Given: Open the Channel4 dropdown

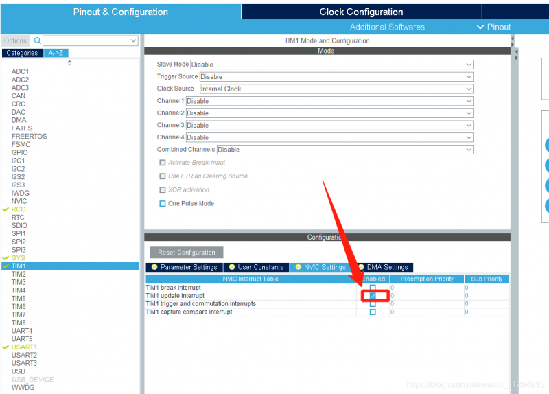Looking at the screenshot, I should [x=329, y=137].
